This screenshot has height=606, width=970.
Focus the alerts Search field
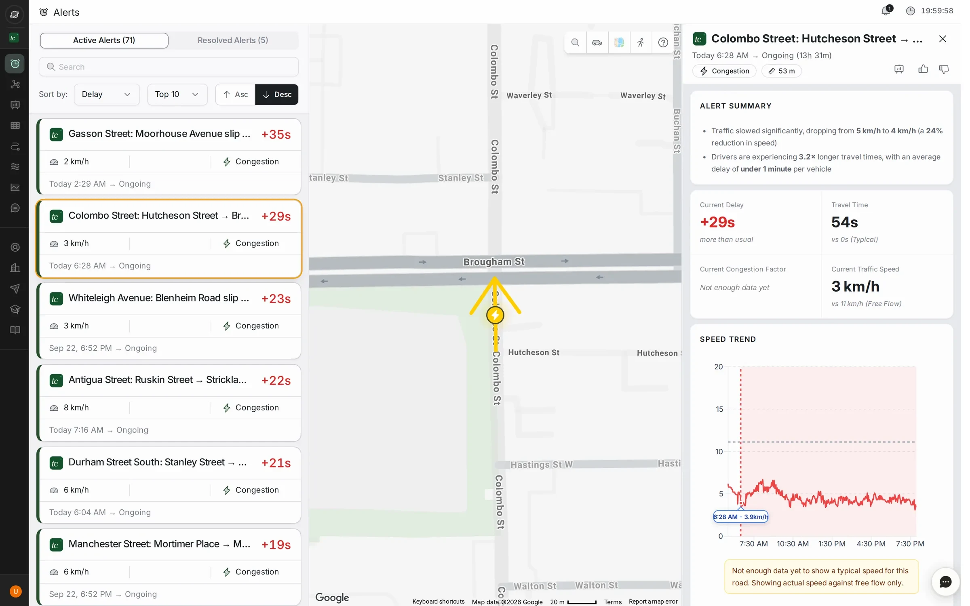[169, 67]
